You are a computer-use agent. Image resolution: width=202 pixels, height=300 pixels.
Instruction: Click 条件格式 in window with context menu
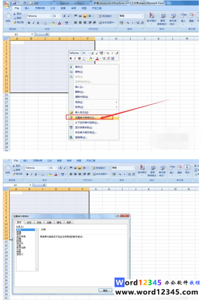151,19
